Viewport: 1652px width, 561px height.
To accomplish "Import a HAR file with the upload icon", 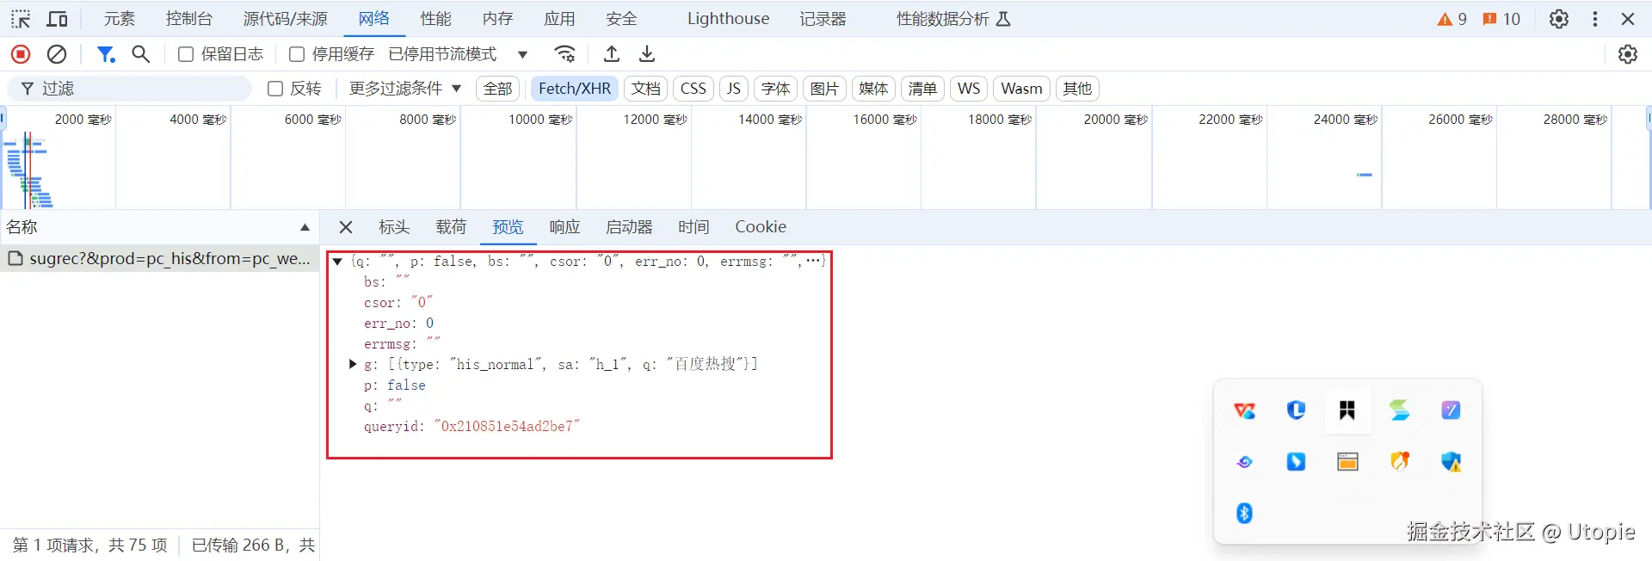I will point(612,54).
